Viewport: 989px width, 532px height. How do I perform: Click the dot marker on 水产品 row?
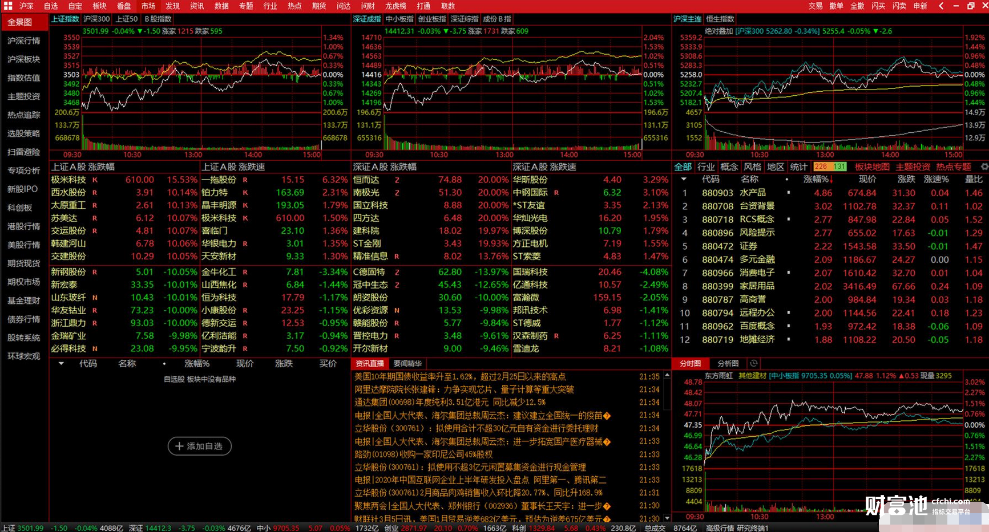(x=789, y=193)
